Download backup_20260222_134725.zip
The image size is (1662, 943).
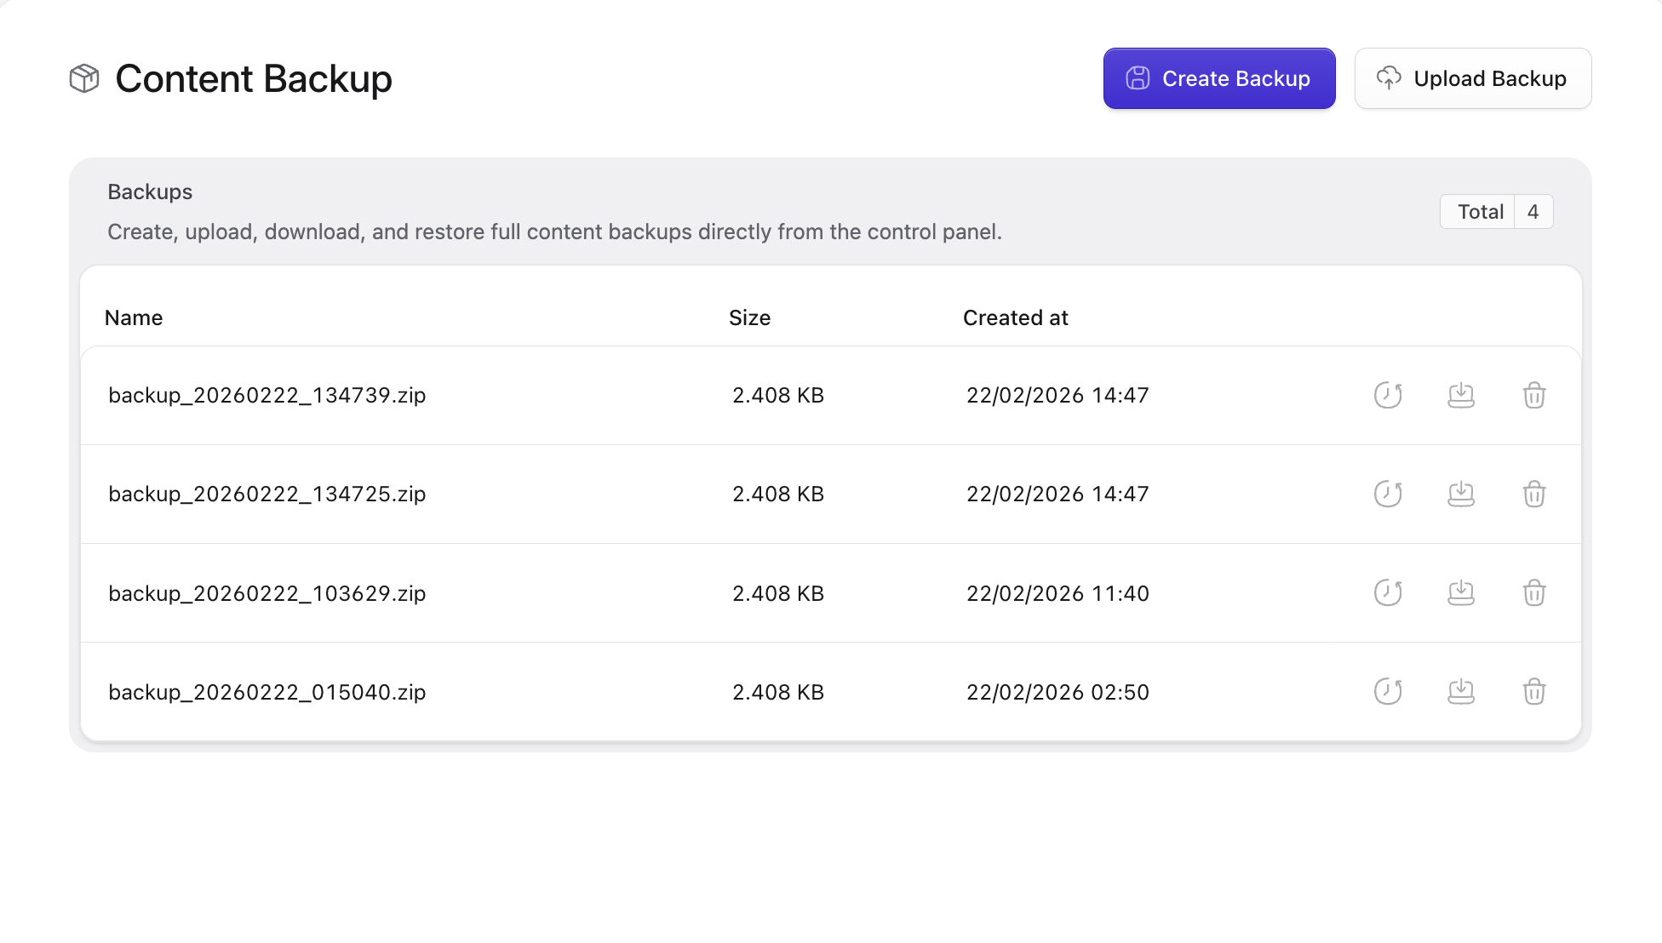click(1461, 494)
